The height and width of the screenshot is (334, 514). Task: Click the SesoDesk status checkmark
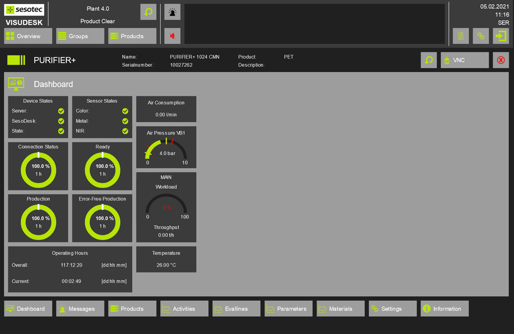click(61, 121)
